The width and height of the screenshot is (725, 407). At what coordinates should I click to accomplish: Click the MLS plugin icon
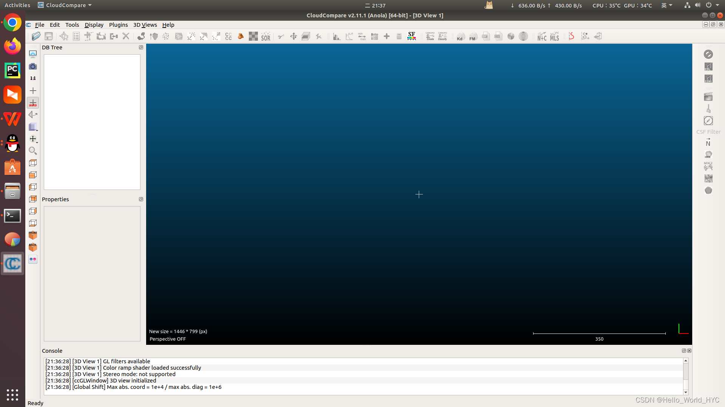(554, 37)
